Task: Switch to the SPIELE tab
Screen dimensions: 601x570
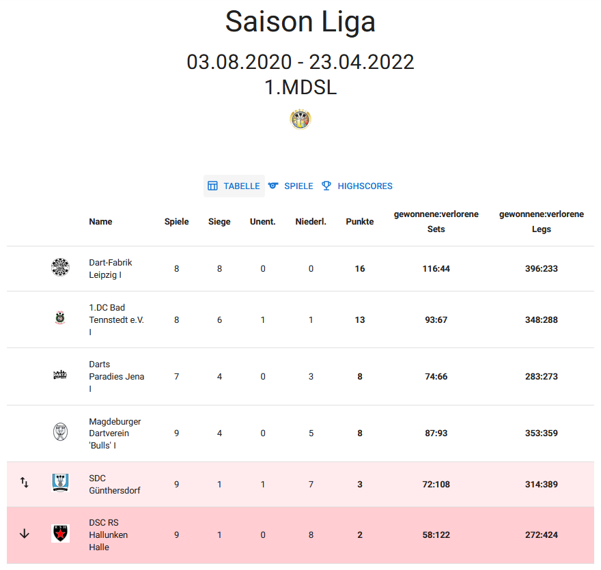Action: (290, 186)
